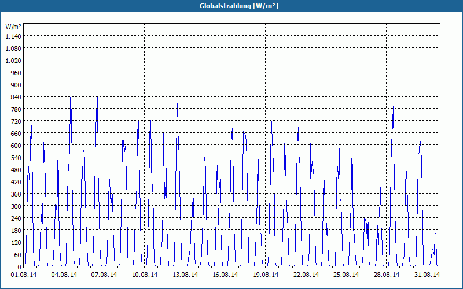Click the 840 y-axis value
This screenshot has width=463, height=289.
pos(16,97)
